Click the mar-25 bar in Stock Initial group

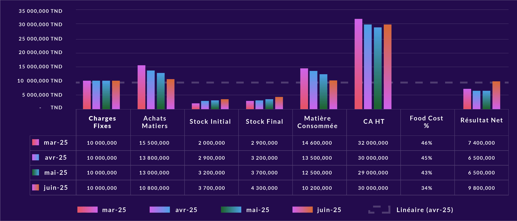pyautogui.click(x=196, y=106)
